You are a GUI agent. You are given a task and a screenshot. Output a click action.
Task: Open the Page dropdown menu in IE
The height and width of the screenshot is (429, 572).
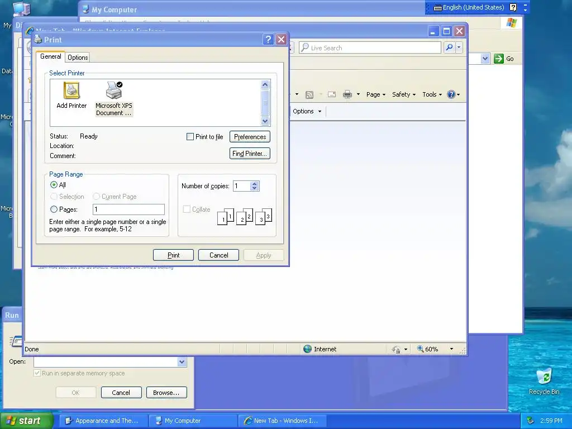coord(376,94)
